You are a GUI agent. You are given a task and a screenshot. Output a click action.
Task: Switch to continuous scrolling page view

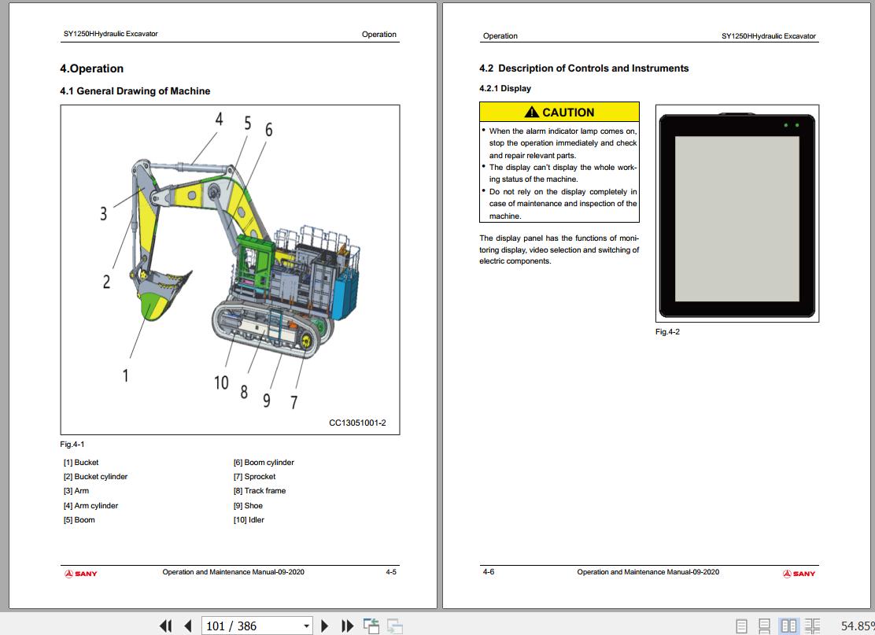pos(765,626)
